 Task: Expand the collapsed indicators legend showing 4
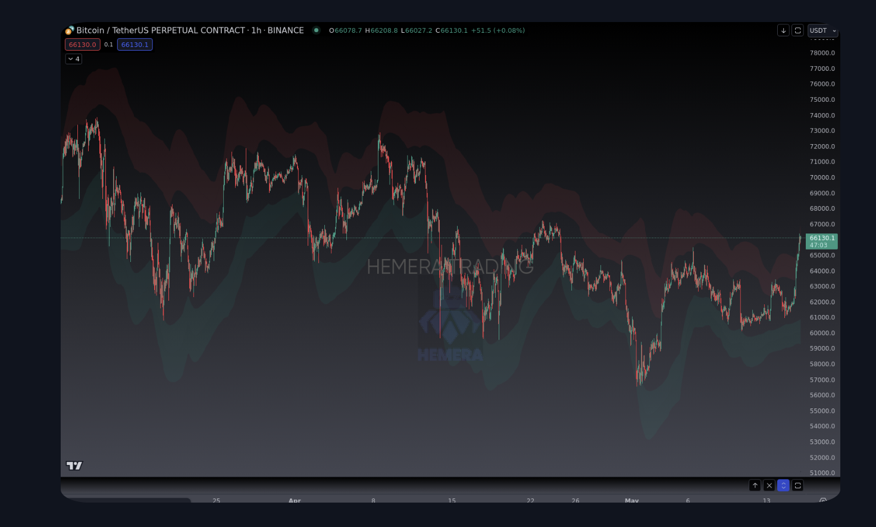tap(74, 59)
